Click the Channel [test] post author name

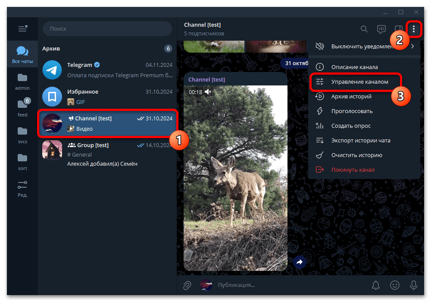[206, 79]
